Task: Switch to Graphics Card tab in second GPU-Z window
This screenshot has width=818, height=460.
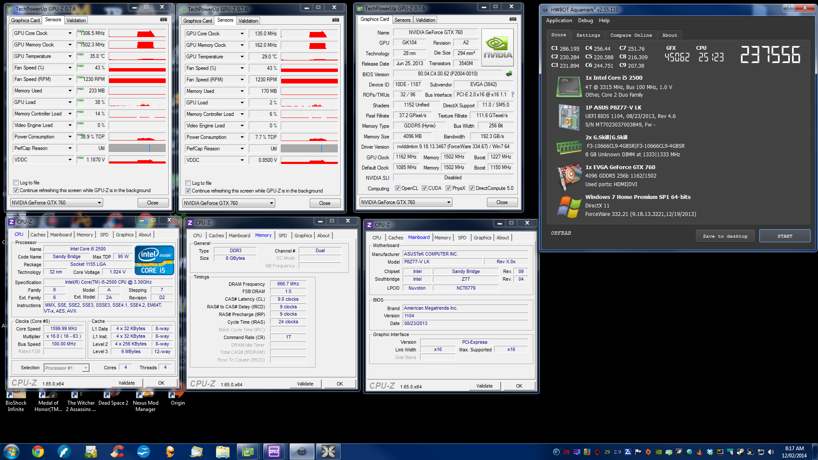Action: 197,21
